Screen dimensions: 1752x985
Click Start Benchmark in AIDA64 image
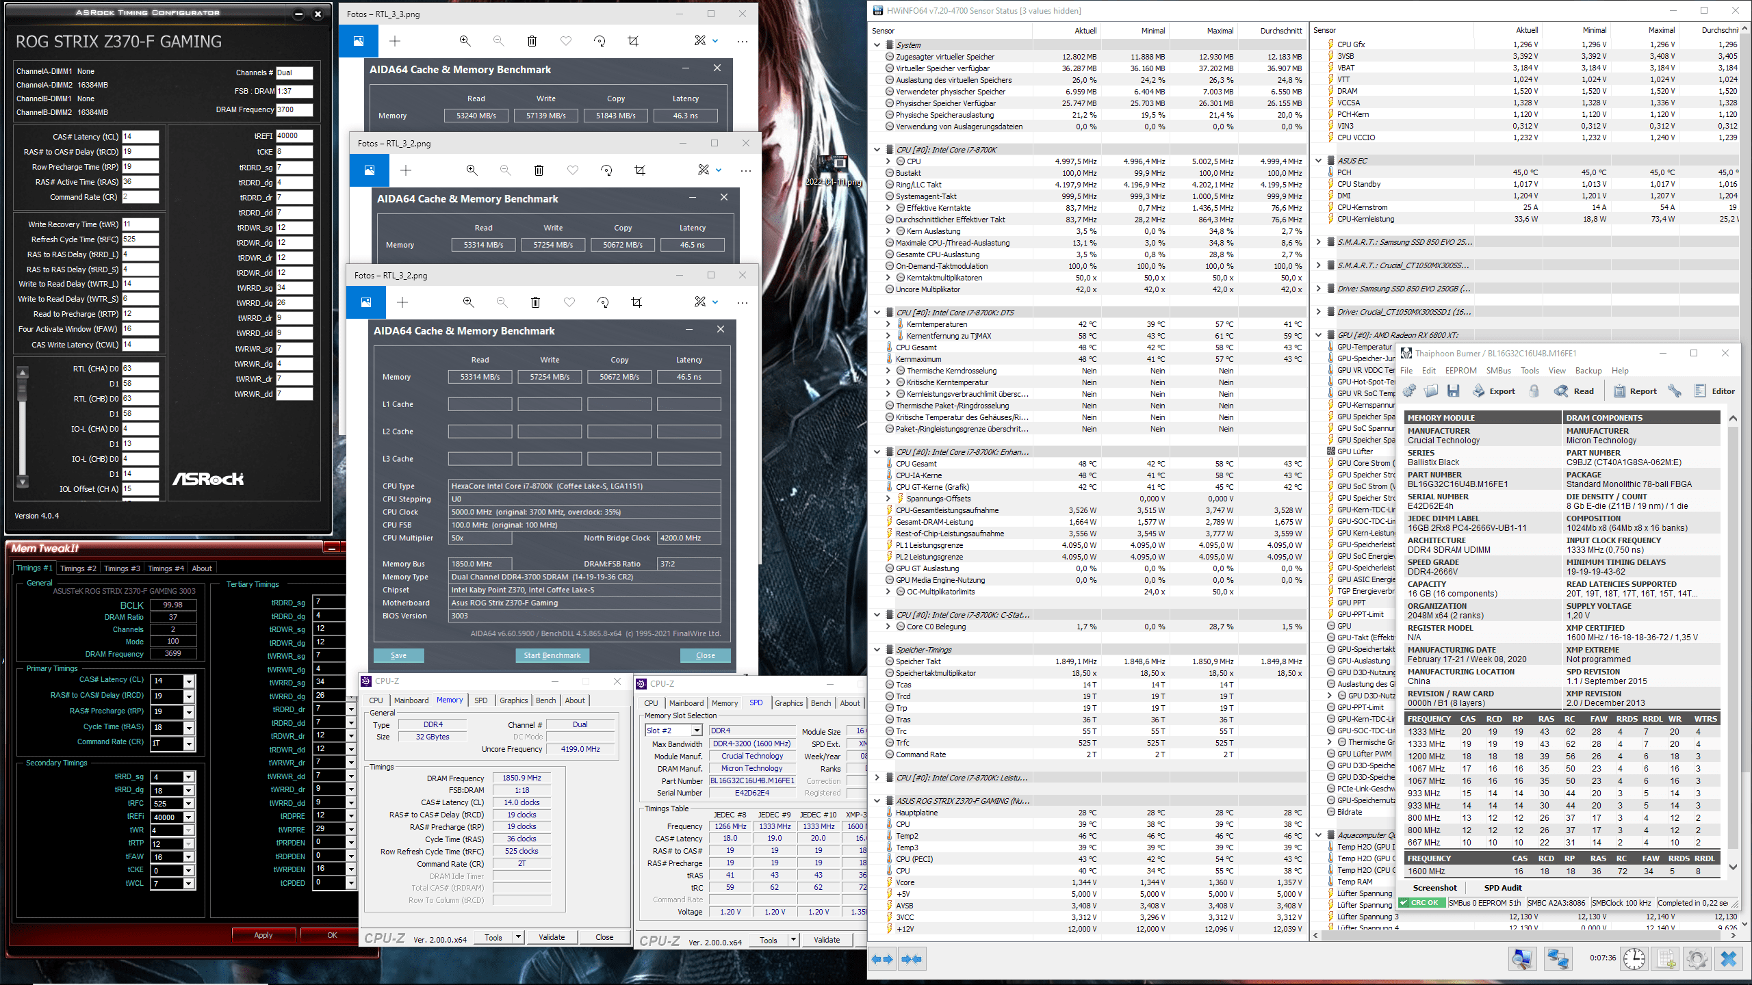552,655
